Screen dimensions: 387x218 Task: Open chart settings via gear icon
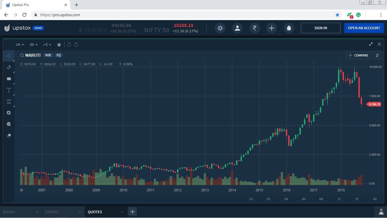coord(59,45)
